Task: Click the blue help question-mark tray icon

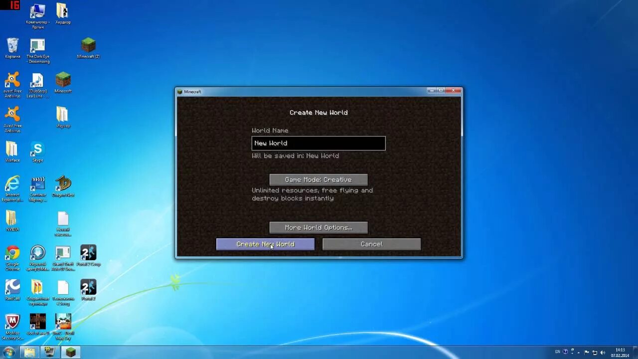Action: [565, 352]
